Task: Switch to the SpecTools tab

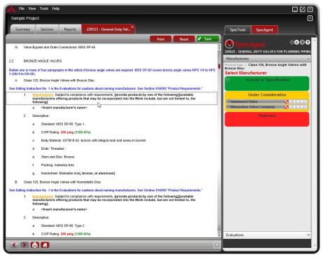Action: (238, 30)
